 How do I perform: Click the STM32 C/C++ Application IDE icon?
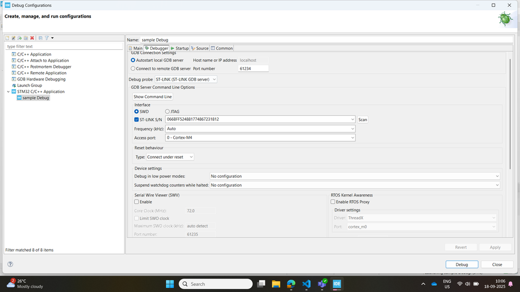tap(14, 92)
